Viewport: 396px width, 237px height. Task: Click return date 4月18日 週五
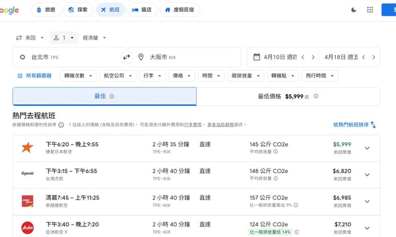pos(341,57)
